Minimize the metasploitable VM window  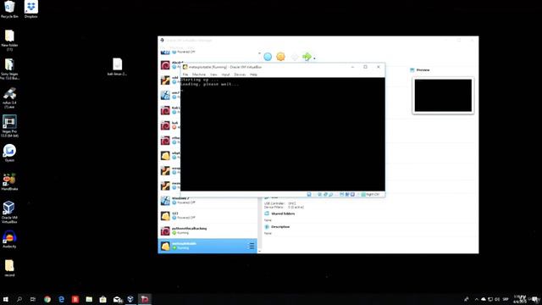[x=352, y=67]
